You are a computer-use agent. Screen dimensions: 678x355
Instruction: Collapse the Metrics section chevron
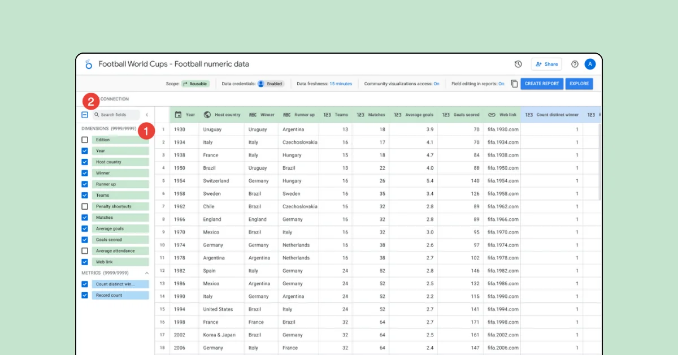(147, 273)
